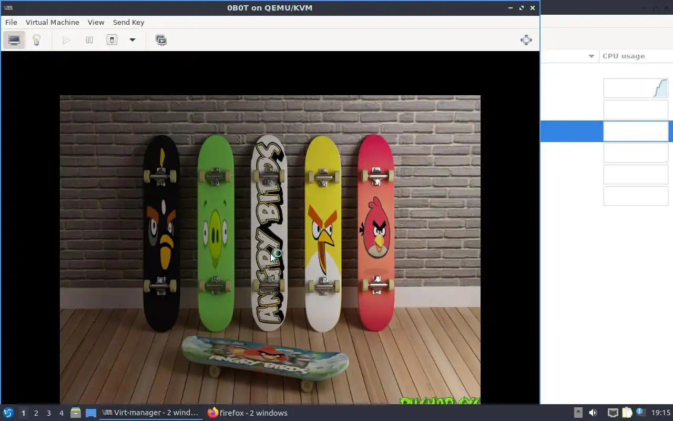Open the Send Key menu
673x421 pixels.
[128, 22]
